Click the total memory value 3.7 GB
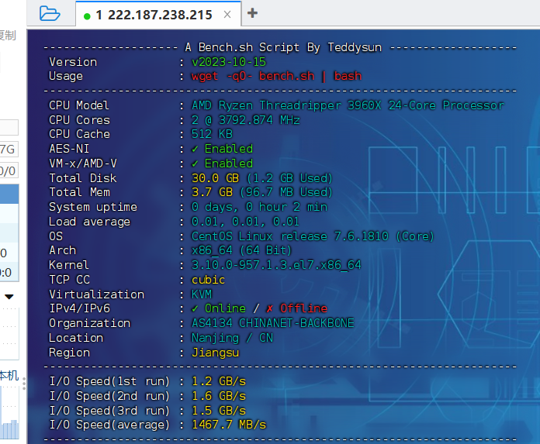Viewport: 540px width, 444px height. point(212,192)
